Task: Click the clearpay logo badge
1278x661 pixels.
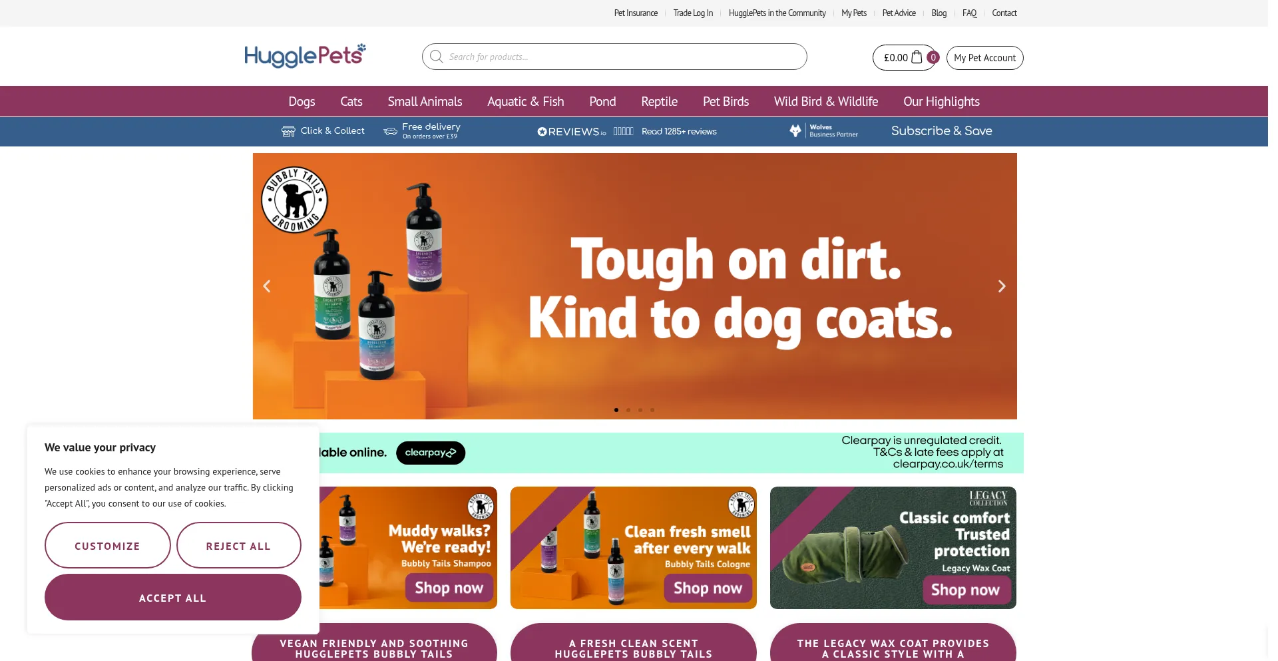Action: pos(431,453)
